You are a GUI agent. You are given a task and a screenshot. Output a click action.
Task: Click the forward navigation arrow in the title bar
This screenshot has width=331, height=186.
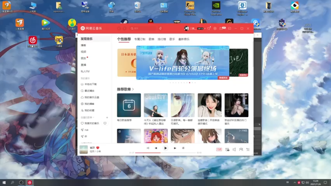[125, 29]
